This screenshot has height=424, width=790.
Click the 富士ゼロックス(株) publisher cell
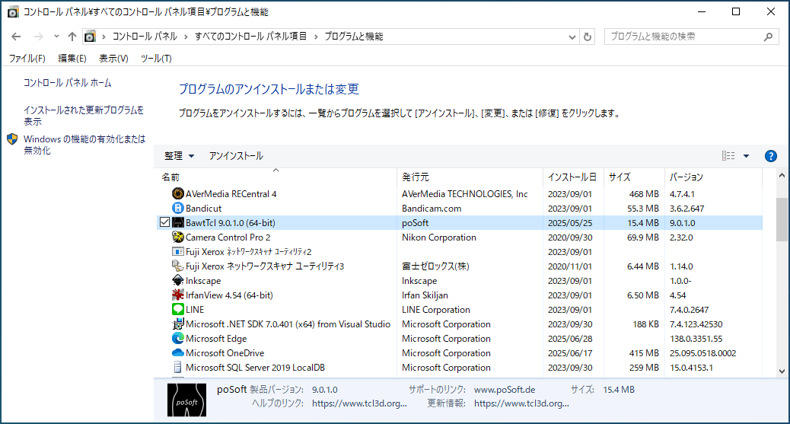435,266
